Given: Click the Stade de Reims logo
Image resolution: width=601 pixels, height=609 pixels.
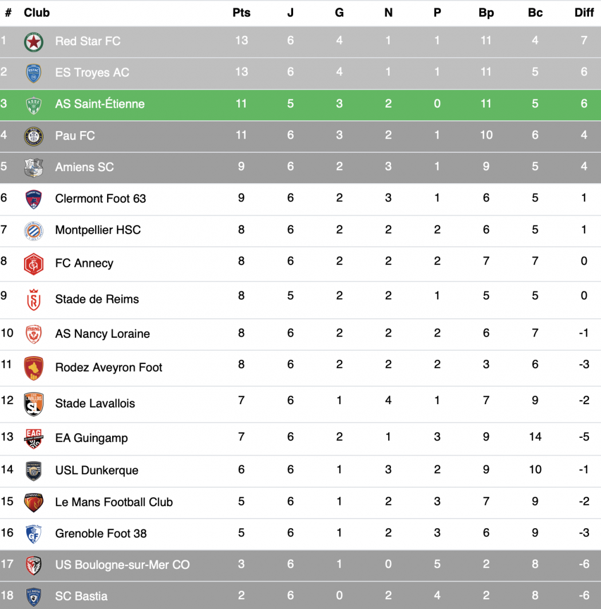Looking at the screenshot, I should [33, 300].
